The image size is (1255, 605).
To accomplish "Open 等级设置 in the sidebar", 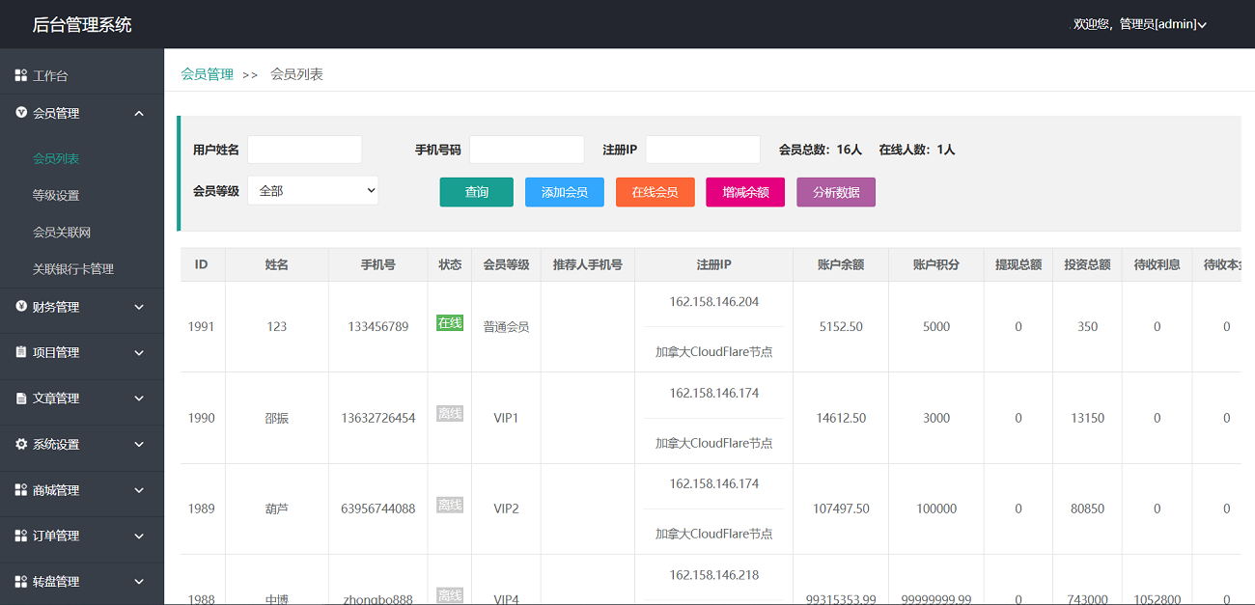I will (56, 195).
